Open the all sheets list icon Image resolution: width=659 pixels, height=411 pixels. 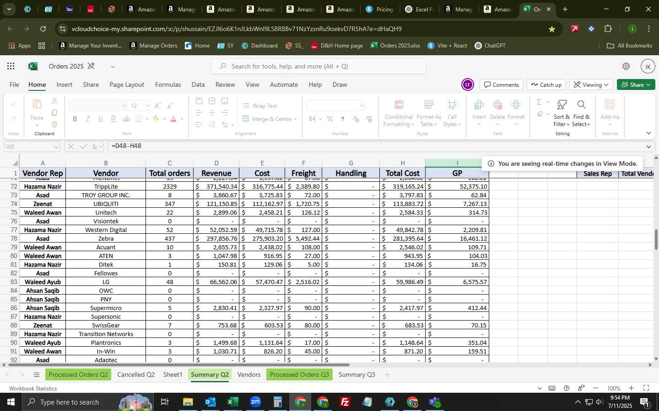(x=37, y=375)
